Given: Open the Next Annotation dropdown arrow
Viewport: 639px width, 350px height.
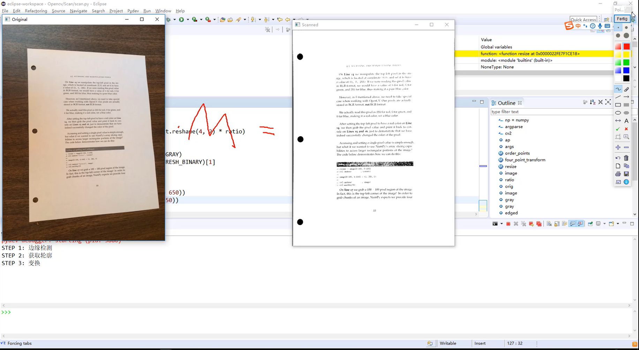Looking at the screenshot, I should [260, 19].
